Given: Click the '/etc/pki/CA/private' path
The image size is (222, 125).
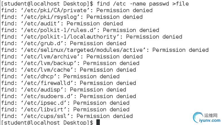Looking at the screenshot, I should (x=56, y=10).
